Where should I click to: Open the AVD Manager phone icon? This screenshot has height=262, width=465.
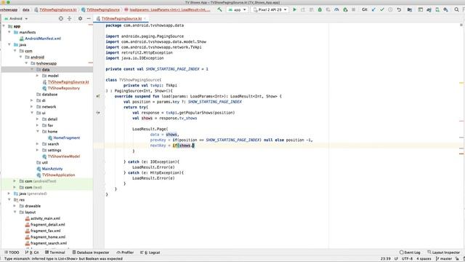437,9
